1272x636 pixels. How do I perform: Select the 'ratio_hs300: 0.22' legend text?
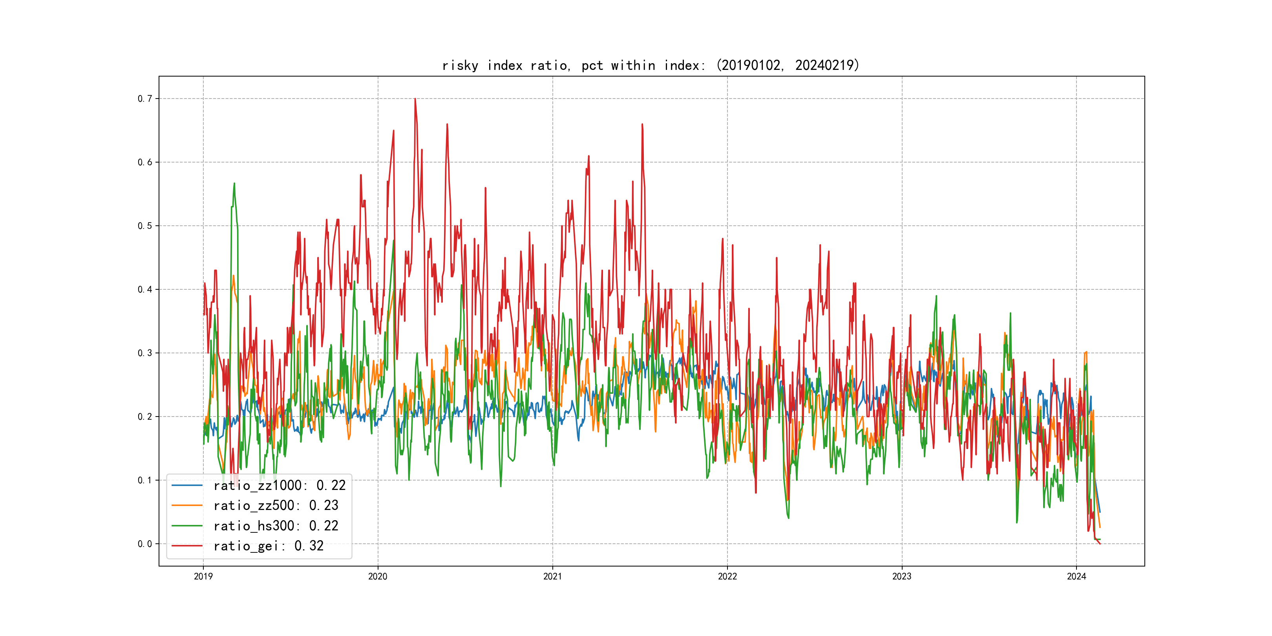coord(276,526)
